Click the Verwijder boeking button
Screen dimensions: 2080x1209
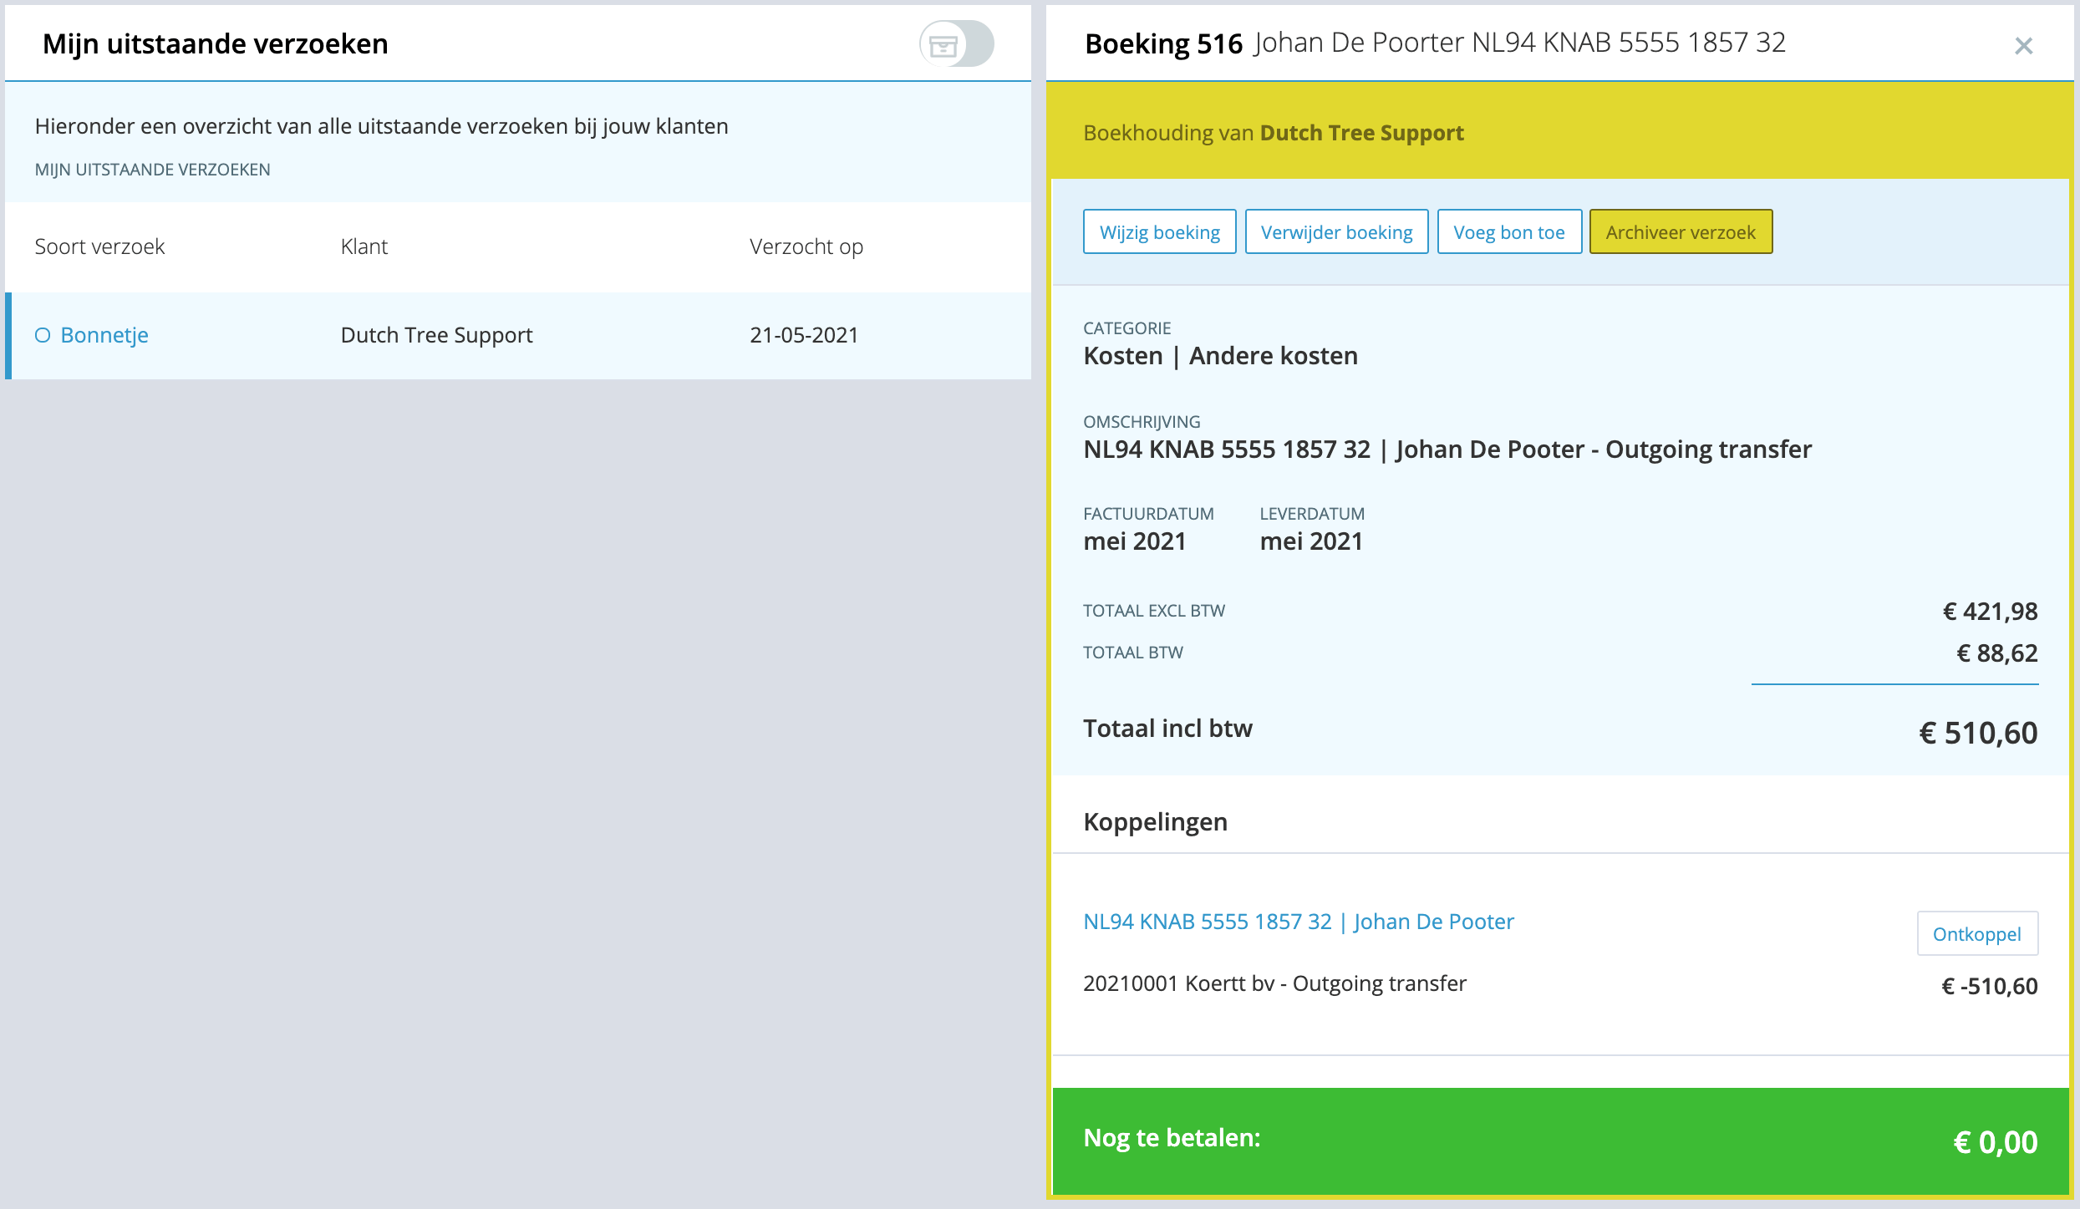pyautogui.click(x=1336, y=231)
